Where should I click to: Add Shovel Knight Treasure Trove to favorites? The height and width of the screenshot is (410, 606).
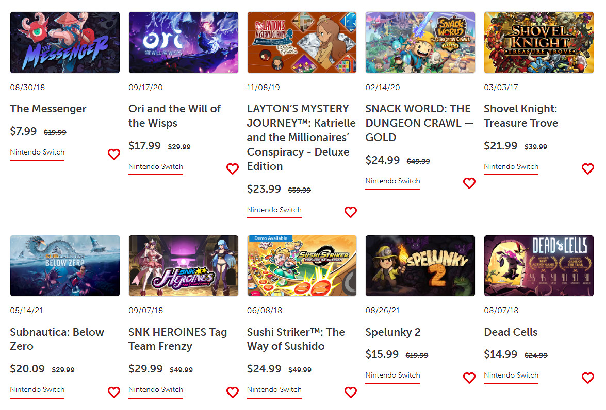click(x=588, y=169)
